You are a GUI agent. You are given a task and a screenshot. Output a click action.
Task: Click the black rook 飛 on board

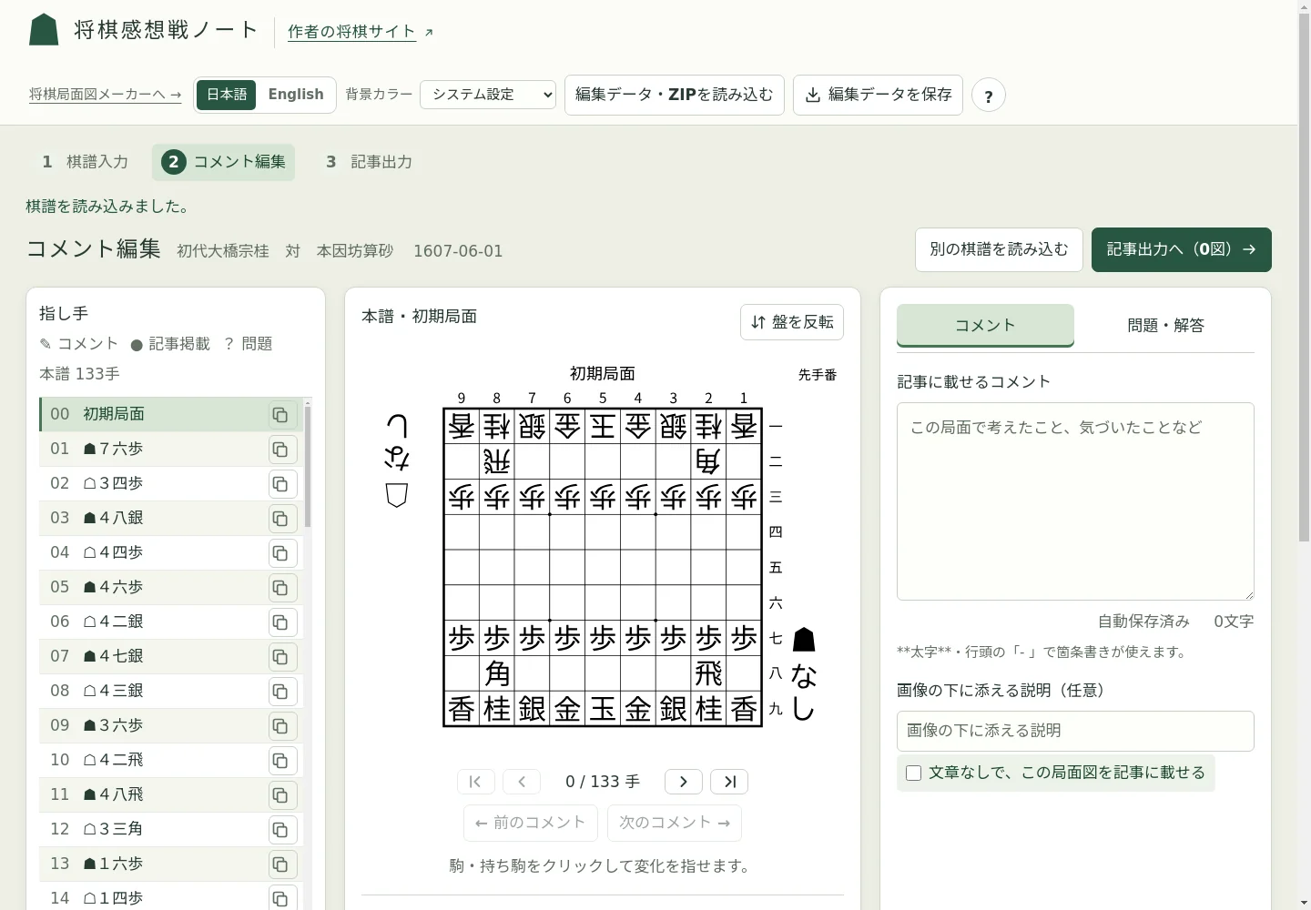coord(708,673)
